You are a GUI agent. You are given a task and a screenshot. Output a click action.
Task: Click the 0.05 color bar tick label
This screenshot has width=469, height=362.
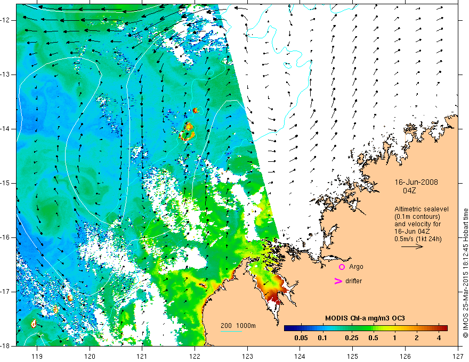click(x=301, y=338)
